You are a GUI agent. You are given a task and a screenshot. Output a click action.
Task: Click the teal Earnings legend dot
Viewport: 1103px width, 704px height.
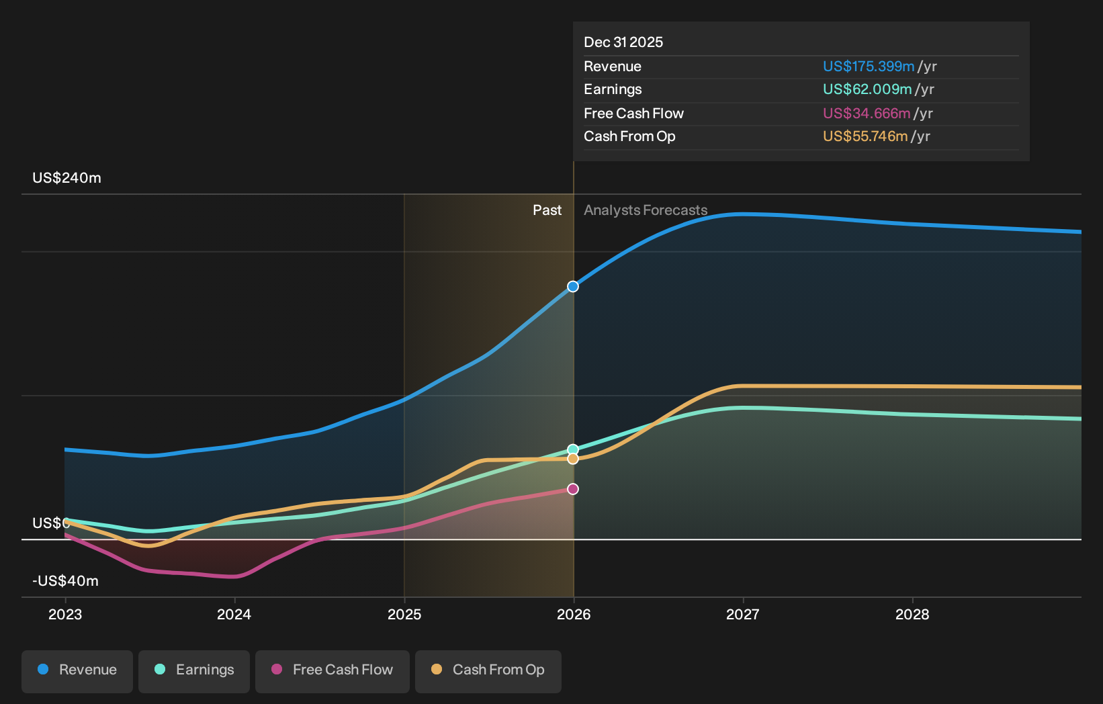(160, 669)
